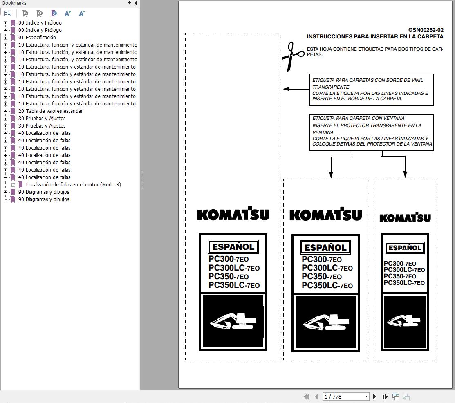Click the ETIQUETA PARA CARPETAS CON BORDE DE VINIL box
Viewport: 455px width, 403px height.
click(372, 90)
